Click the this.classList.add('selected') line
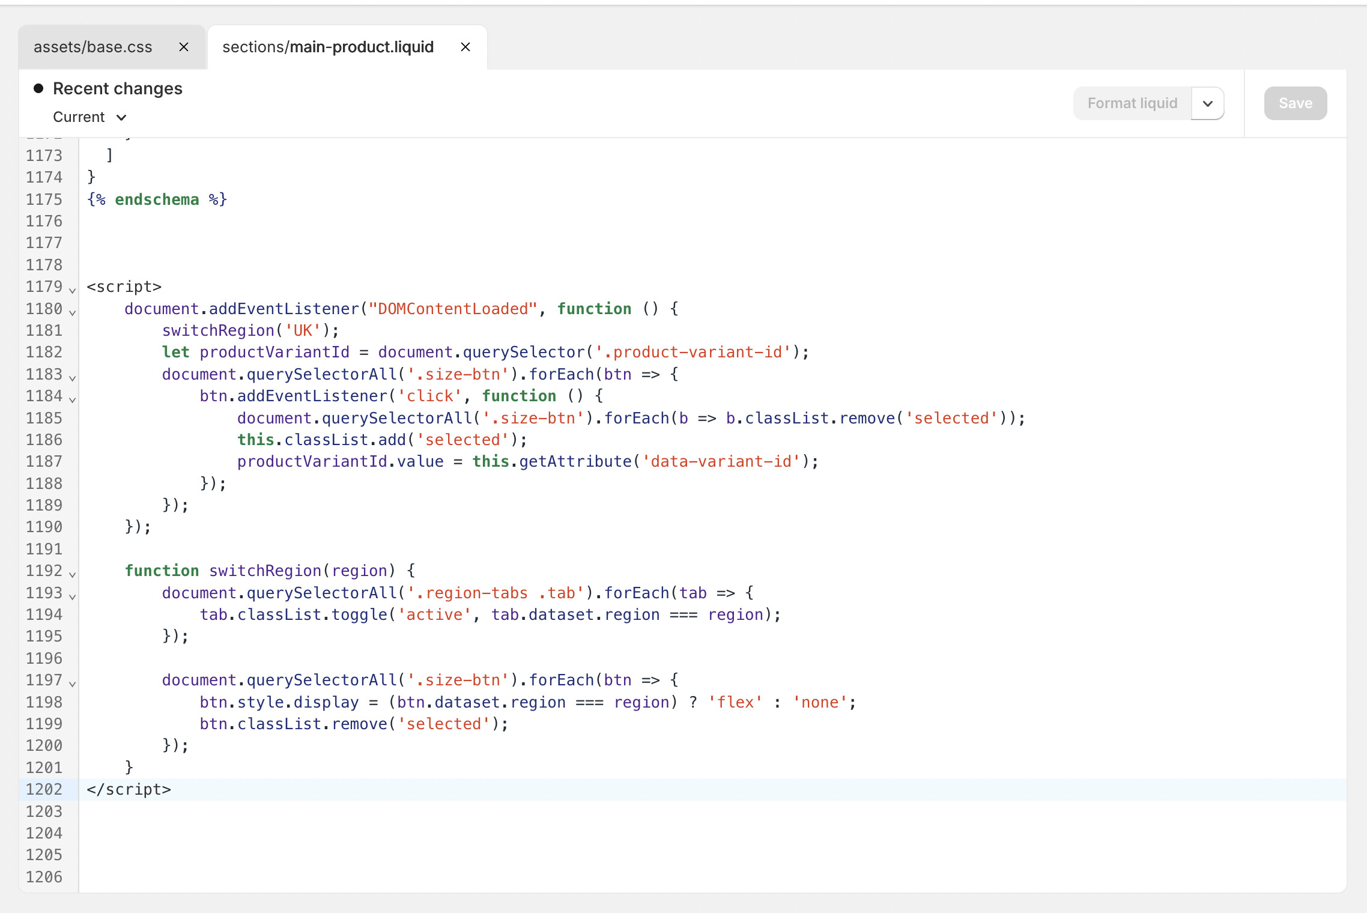Screen dimensions: 1367x913 click(x=382, y=440)
